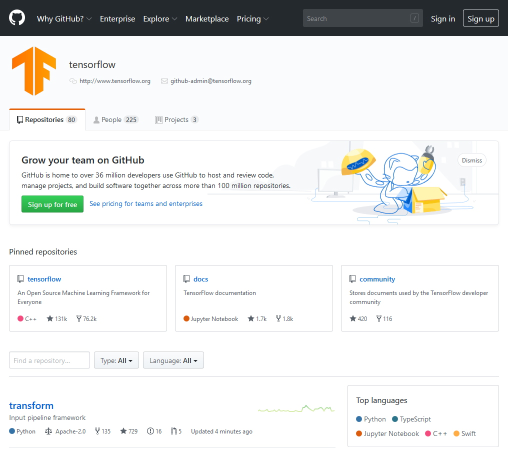Viewport: 508px width, 455px height.
Task: Expand the Why GitHub? dropdown
Action: tap(64, 19)
